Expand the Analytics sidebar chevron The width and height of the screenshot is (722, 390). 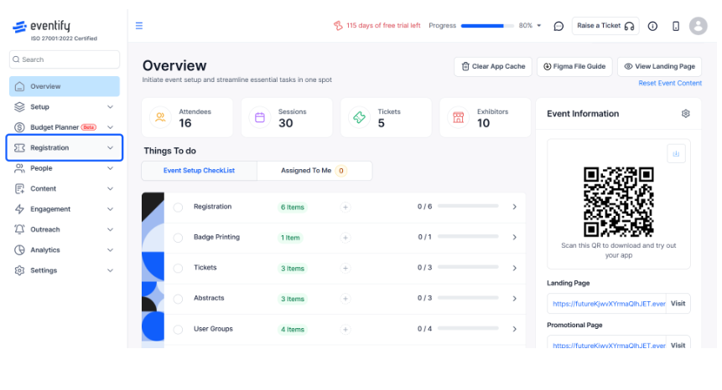coord(110,250)
